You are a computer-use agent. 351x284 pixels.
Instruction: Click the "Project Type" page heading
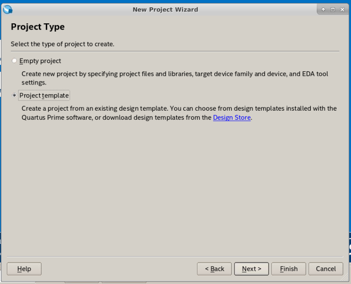[38, 27]
